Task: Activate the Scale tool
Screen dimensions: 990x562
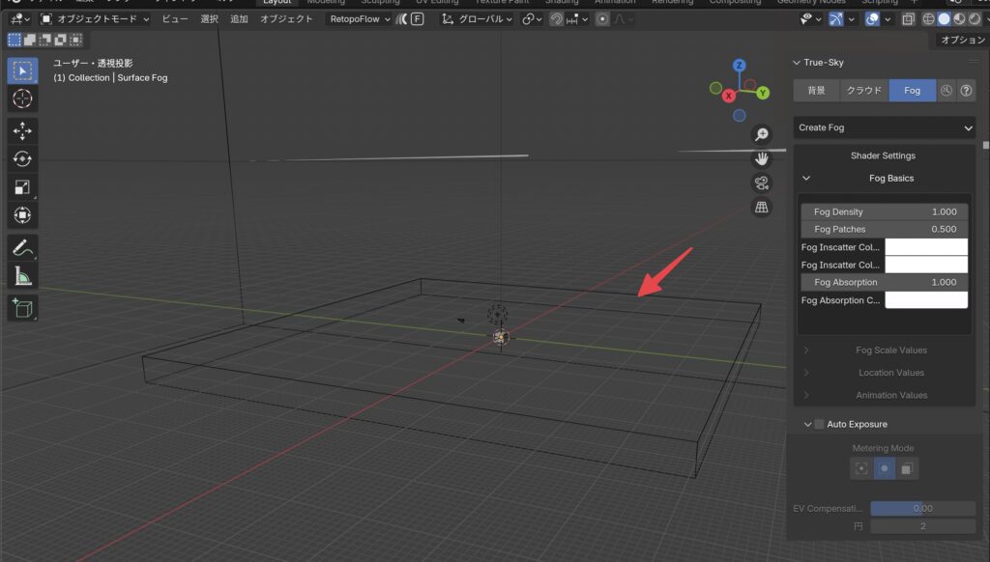Action: 23,187
